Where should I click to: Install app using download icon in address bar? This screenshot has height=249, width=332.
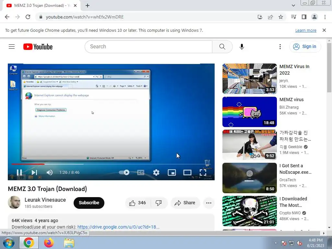pos(260,17)
